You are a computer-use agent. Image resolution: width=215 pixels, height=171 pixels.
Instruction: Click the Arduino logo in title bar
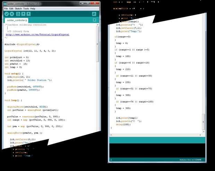5,4
